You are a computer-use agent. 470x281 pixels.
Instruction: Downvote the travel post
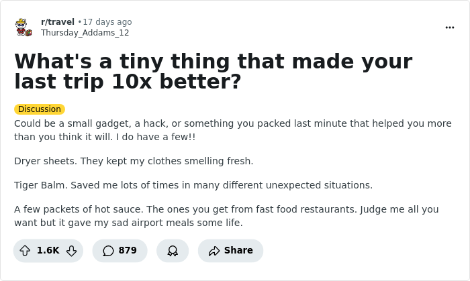coord(71,251)
